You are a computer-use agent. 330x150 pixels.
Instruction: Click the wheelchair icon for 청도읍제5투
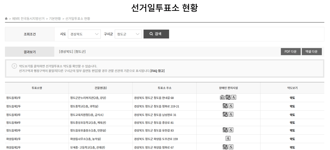[231, 130]
